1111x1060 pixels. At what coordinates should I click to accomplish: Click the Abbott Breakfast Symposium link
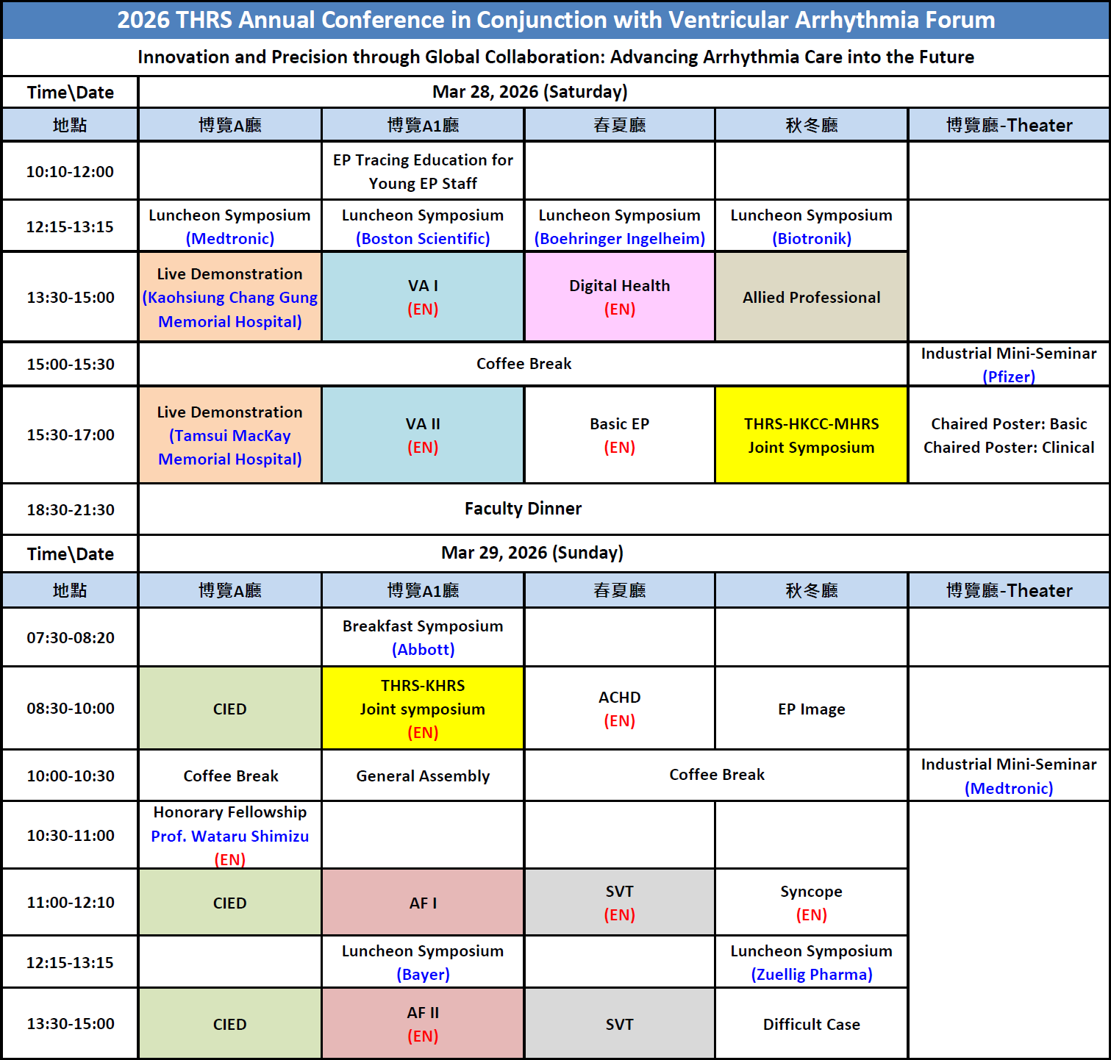point(423,650)
